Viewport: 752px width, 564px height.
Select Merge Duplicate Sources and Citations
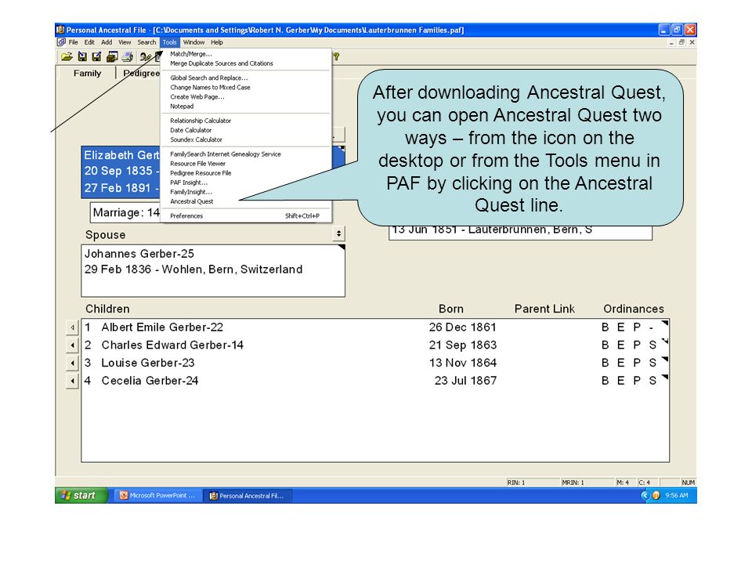(245, 63)
